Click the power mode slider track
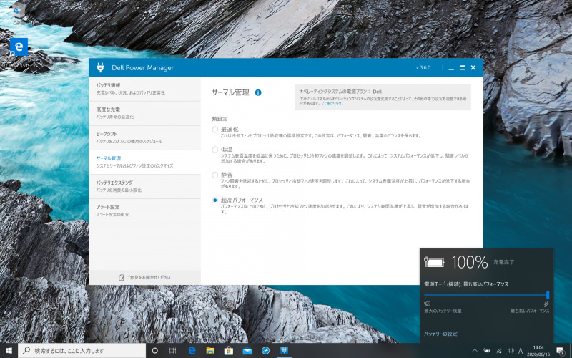The width and height of the screenshot is (572, 358). click(485, 295)
